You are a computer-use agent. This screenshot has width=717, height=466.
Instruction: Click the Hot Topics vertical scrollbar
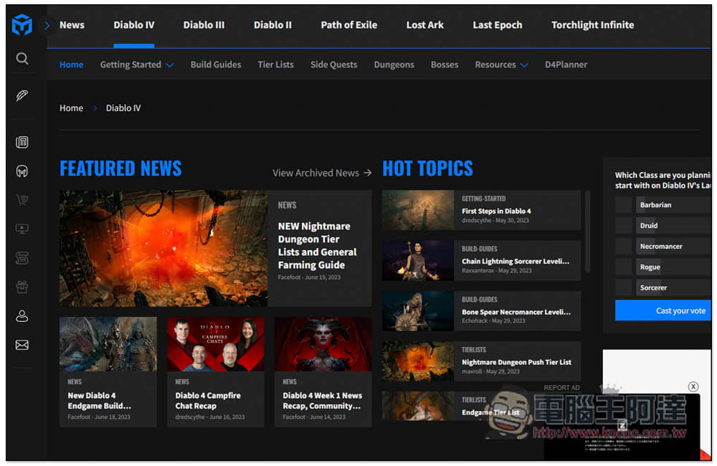pos(588,231)
